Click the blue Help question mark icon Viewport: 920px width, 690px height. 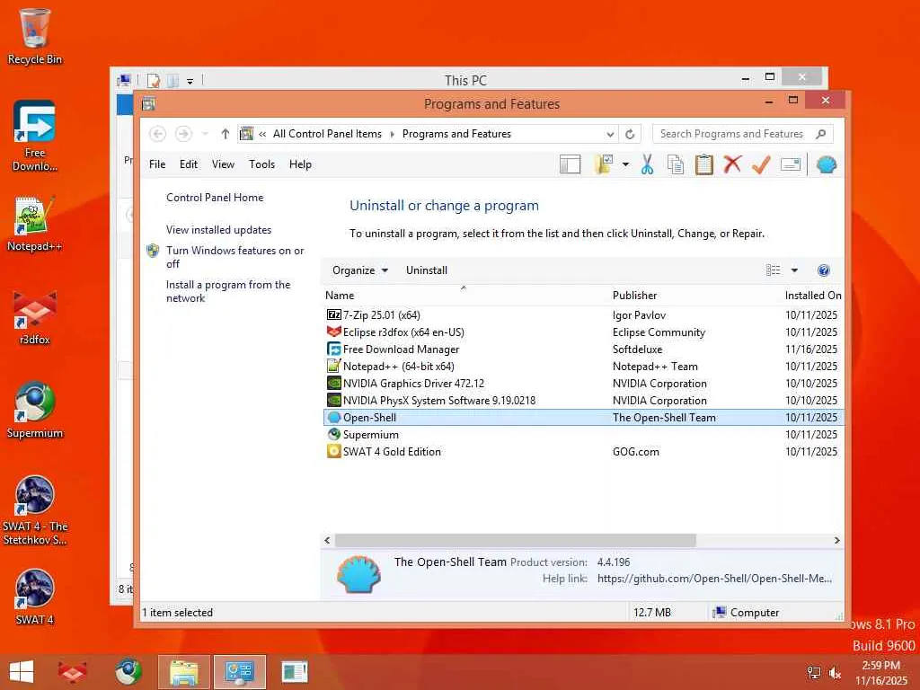point(823,270)
